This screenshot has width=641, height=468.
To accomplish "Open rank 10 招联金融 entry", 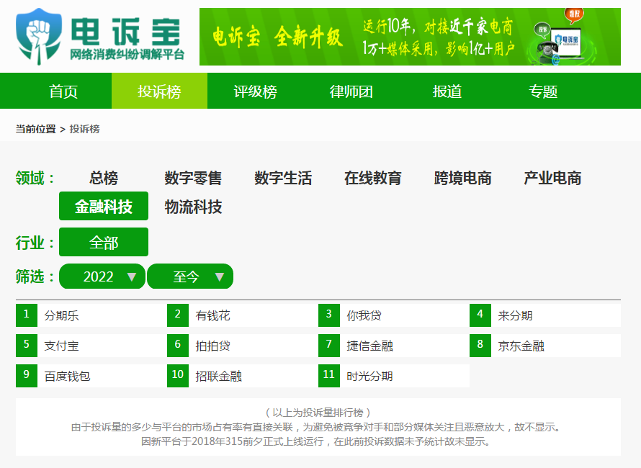I will click(243, 376).
